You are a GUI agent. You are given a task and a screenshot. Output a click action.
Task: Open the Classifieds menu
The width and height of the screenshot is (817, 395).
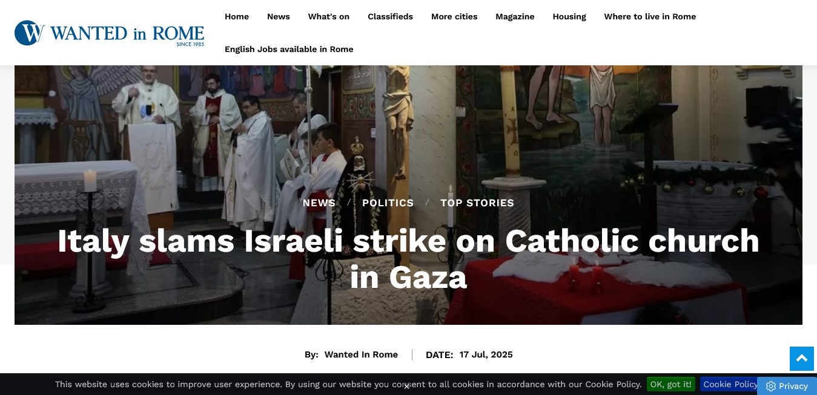(390, 16)
